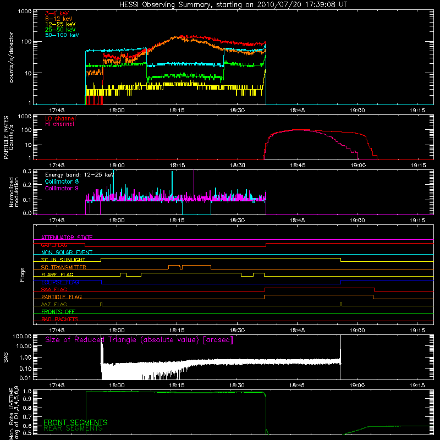The width and height of the screenshot is (440, 440).
Task: Click the counts/s/detector axis label
Action: pos(11,57)
